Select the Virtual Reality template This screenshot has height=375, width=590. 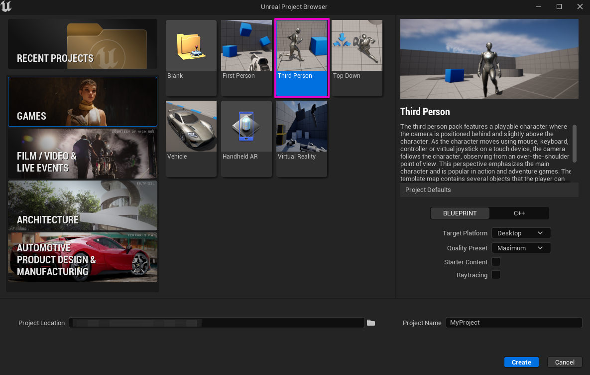point(302,138)
